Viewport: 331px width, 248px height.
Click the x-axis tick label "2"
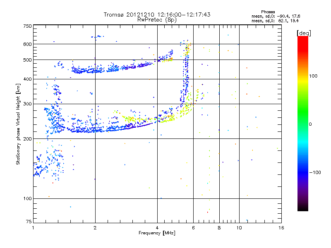[95, 228]
